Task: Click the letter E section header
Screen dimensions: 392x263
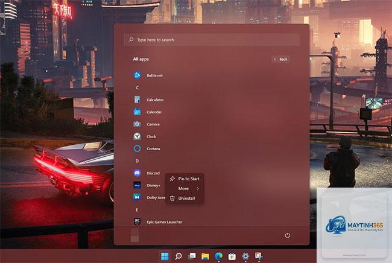Action: (x=137, y=209)
